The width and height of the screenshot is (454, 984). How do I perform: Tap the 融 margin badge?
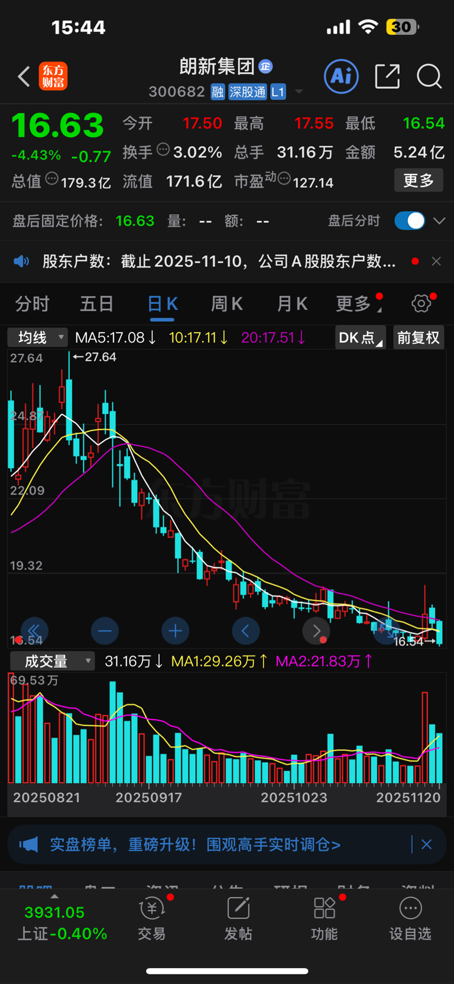tap(218, 92)
